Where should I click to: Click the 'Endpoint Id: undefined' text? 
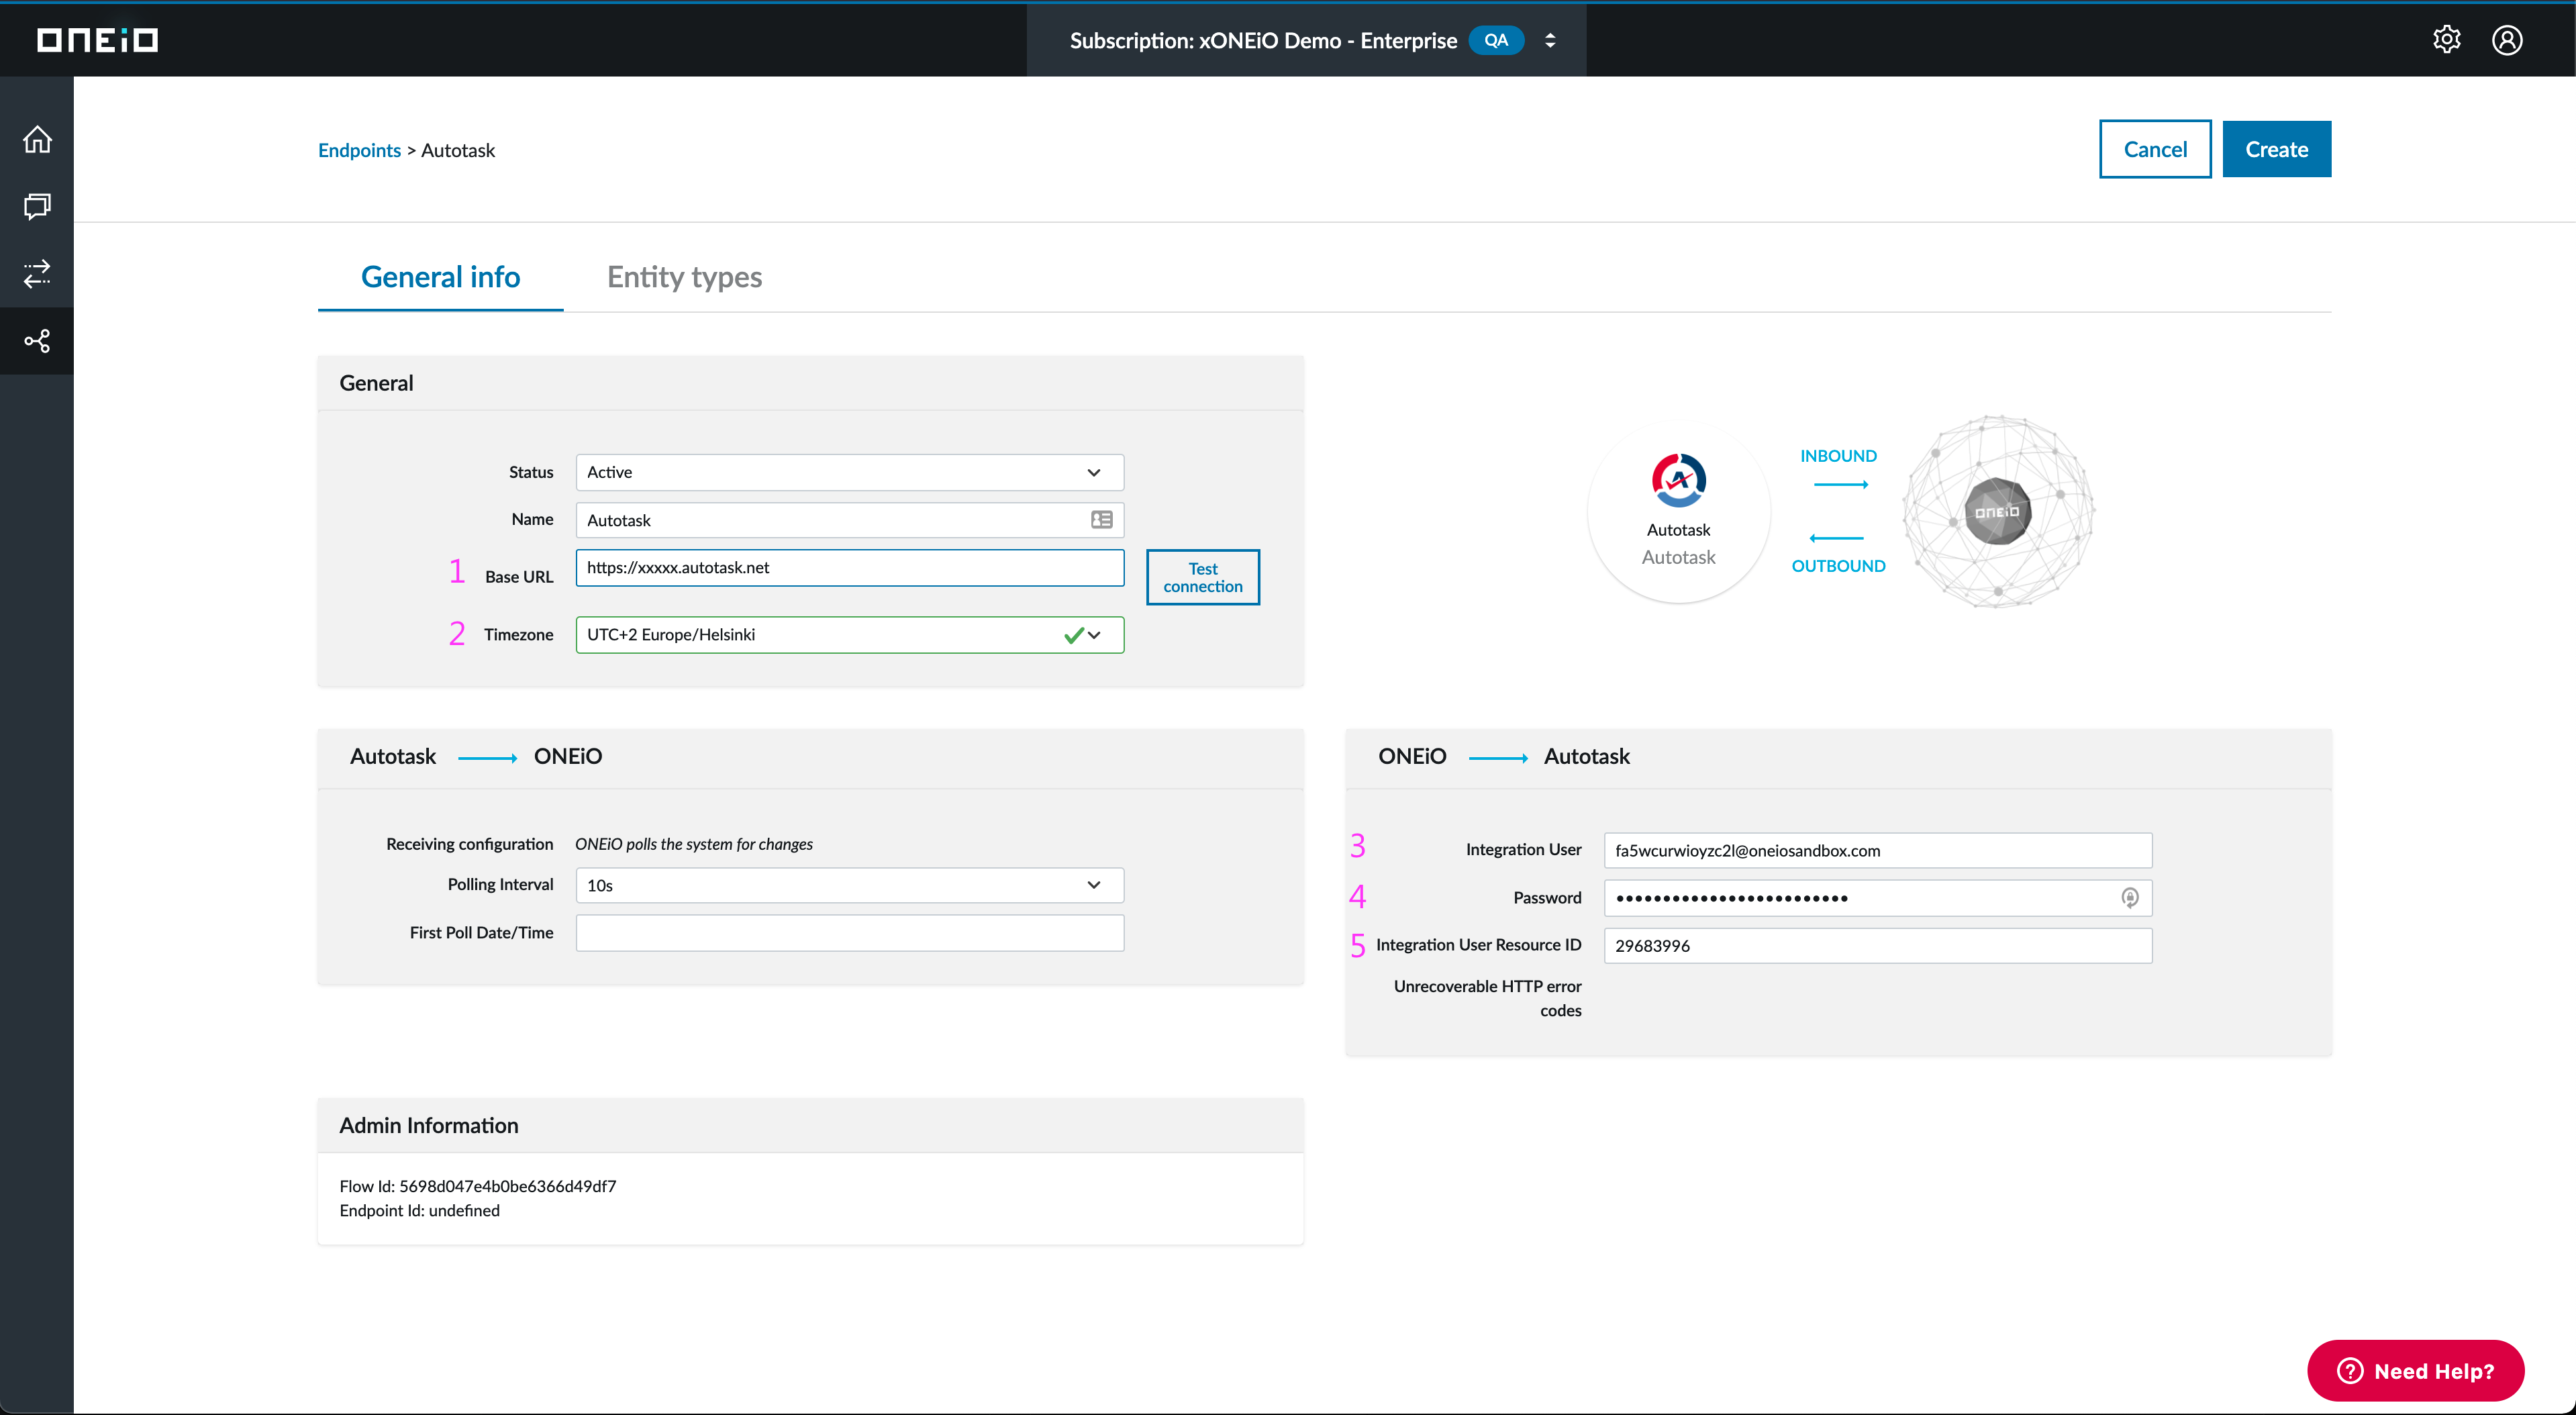419,1210
